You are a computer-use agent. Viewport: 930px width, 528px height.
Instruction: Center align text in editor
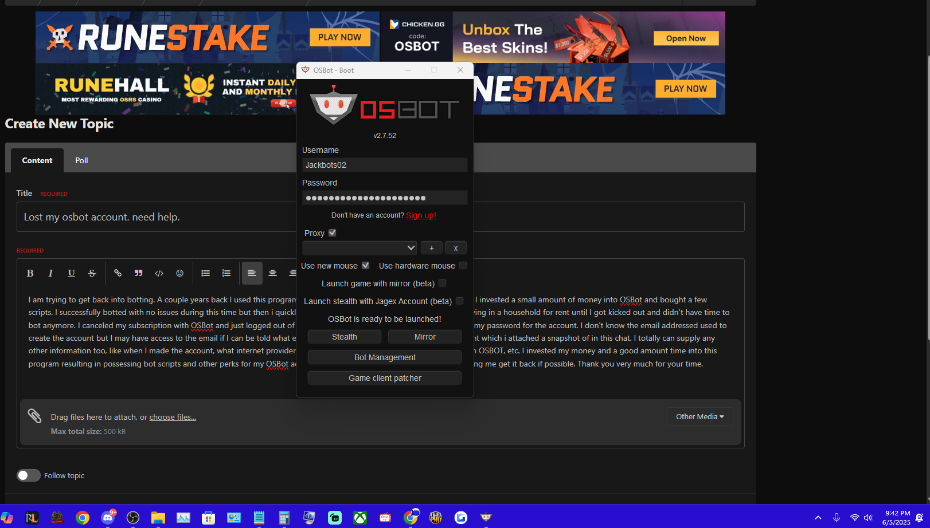click(272, 273)
